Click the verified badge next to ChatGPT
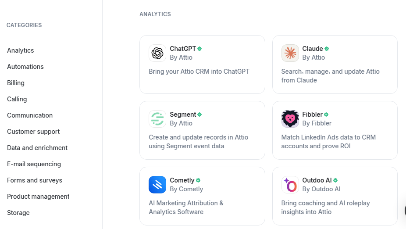This screenshot has width=406, height=229. point(199,49)
